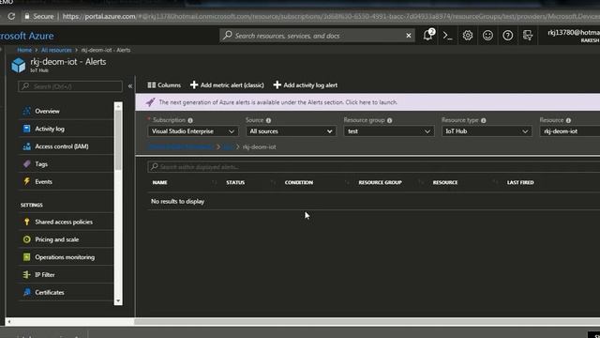Sort alerts by RESOURCE GROUP column

(x=380, y=182)
